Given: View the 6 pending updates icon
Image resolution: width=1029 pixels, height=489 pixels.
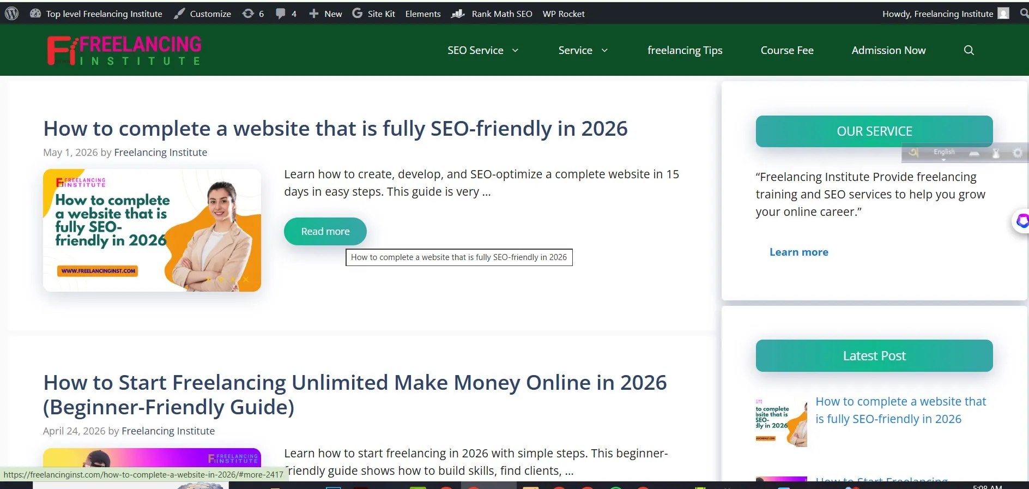Looking at the screenshot, I should click(x=253, y=14).
